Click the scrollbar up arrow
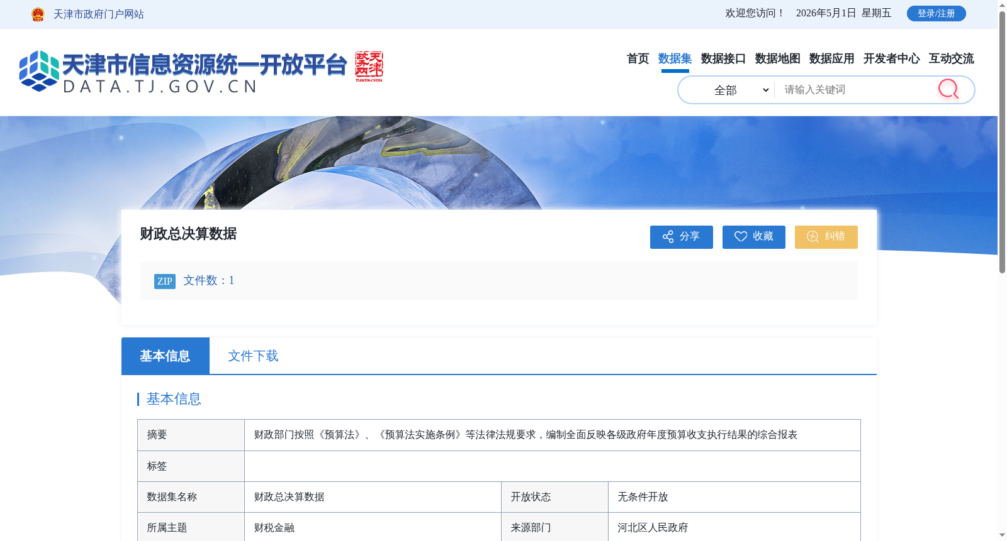 pyautogui.click(x=1002, y=5)
